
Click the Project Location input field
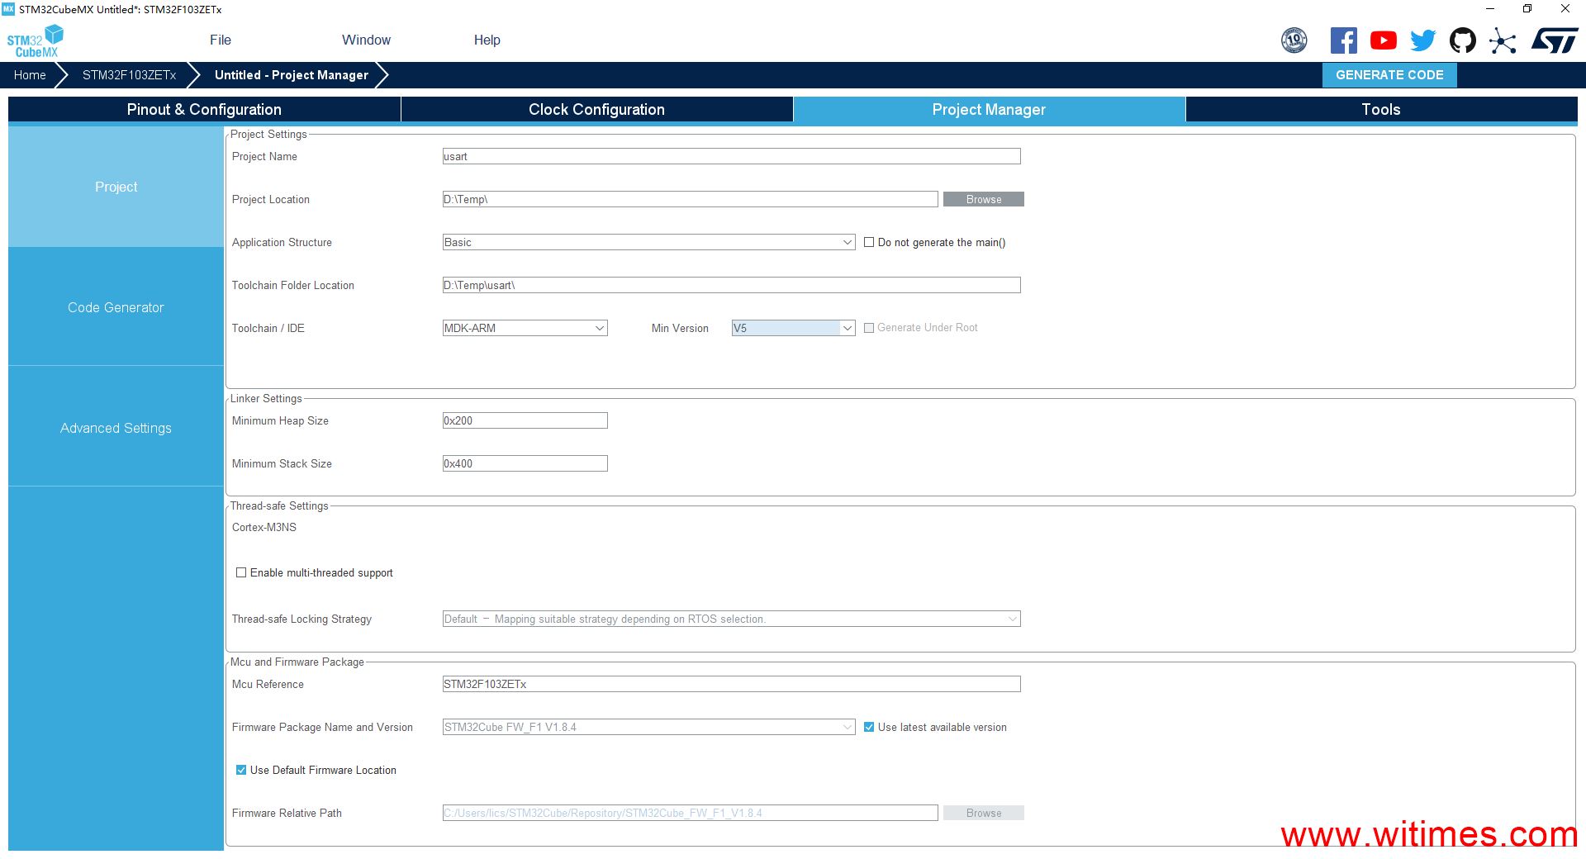pyautogui.click(x=690, y=199)
